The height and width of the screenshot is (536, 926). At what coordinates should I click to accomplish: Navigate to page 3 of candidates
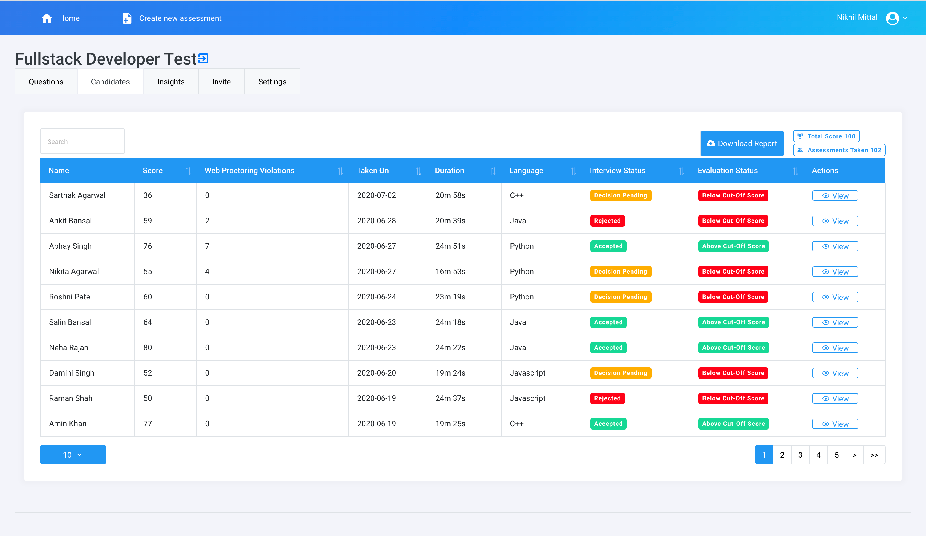(800, 454)
